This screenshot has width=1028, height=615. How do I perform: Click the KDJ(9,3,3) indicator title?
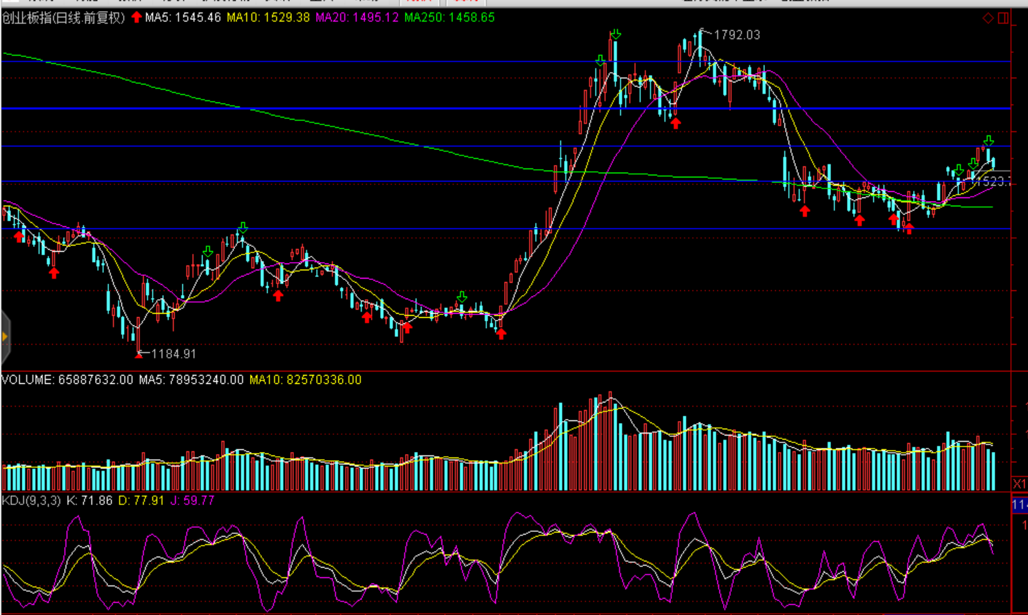[x=31, y=501]
